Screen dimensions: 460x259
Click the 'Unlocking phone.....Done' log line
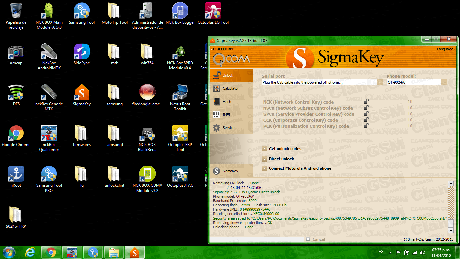coord(233,227)
